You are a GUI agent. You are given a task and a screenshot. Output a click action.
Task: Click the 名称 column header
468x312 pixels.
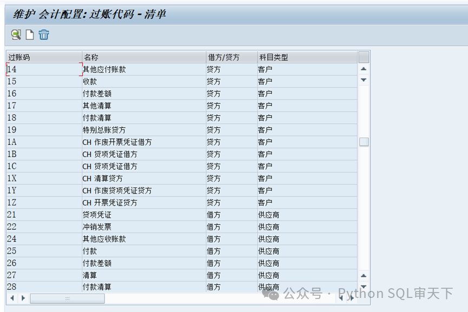click(143, 57)
